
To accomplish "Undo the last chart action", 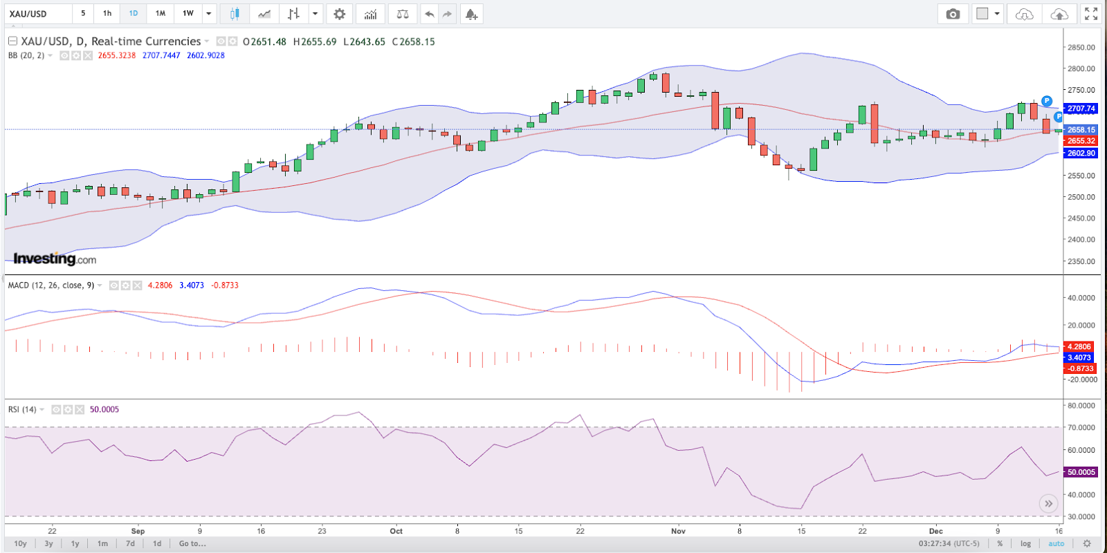I will 430,14.
